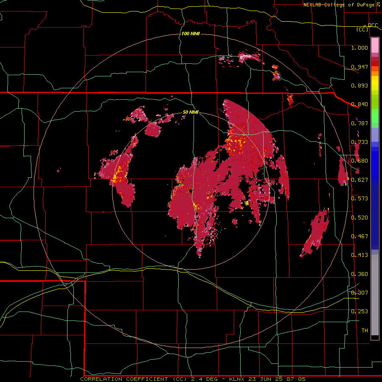Click the 0.520 scale value
382x382 pixels.
click(360, 218)
